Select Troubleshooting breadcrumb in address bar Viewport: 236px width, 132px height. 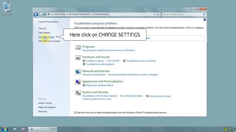[x=101, y=14]
